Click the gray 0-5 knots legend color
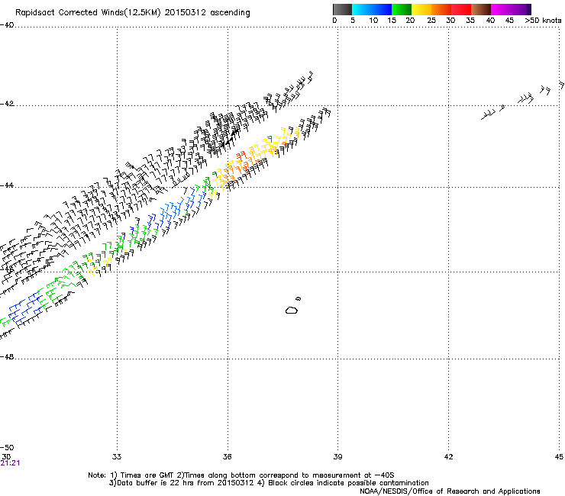 coord(342,9)
